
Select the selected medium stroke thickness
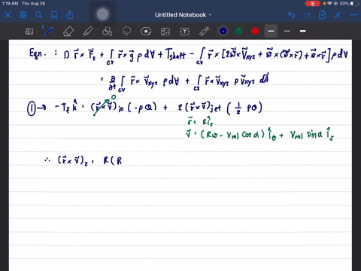pos(271,31)
